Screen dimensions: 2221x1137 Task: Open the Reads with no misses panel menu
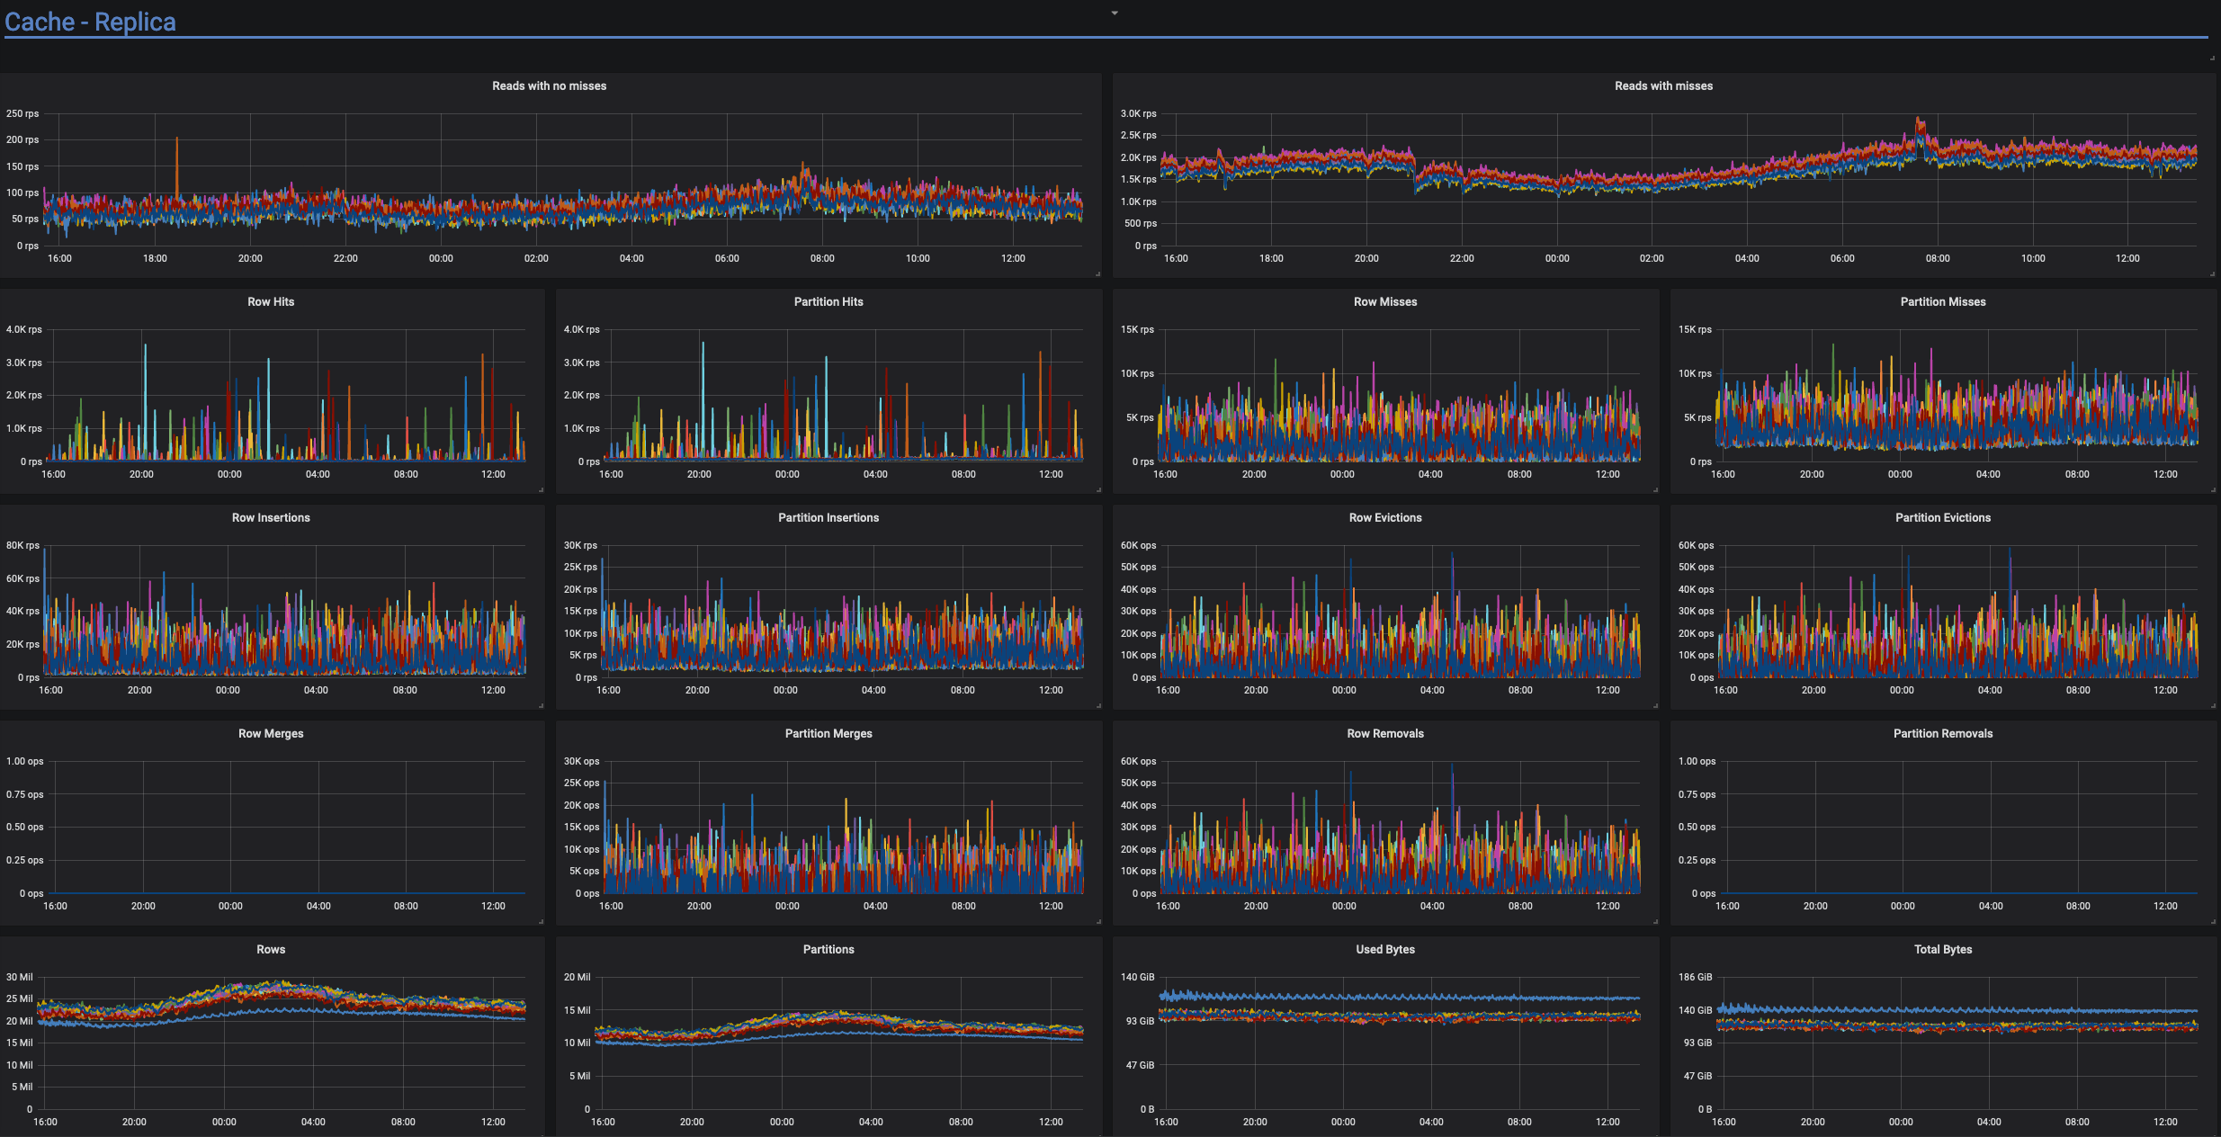549,86
